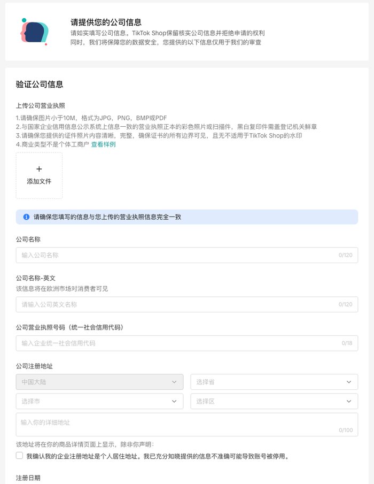Screen dimensions: 374x484
Task: Open the 选择区 district dropdown
Action: [x=274, y=401]
